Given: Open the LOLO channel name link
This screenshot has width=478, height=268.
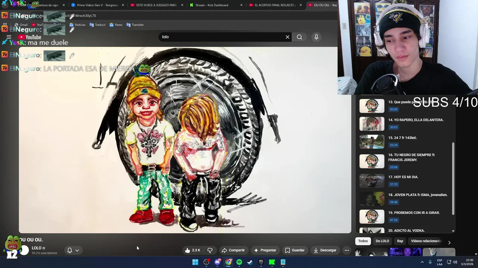Looking at the screenshot, I should tap(37, 248).
